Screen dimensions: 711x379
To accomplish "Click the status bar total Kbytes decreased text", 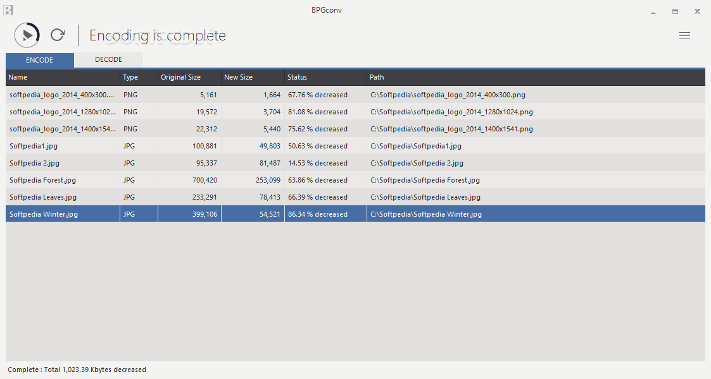I will tap(77, 370).
